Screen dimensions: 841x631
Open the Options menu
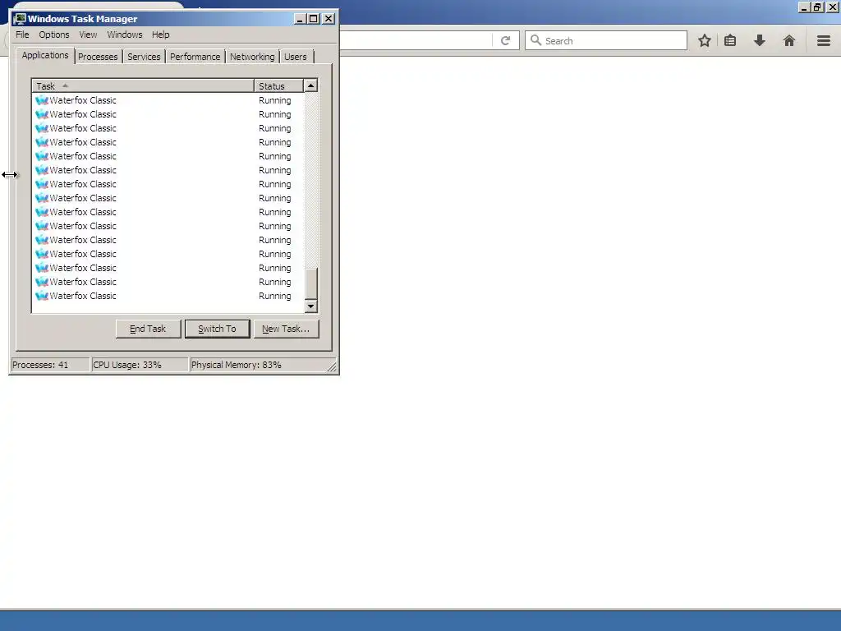pos(53,35)
